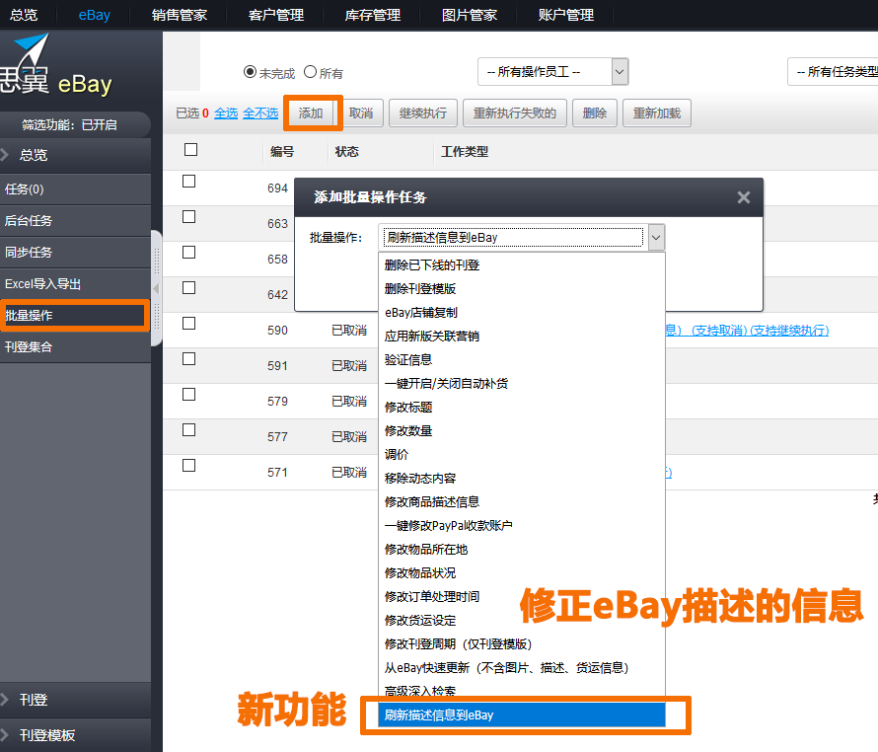Choose 修改订单处理时间 from the list

coord(522,597)
